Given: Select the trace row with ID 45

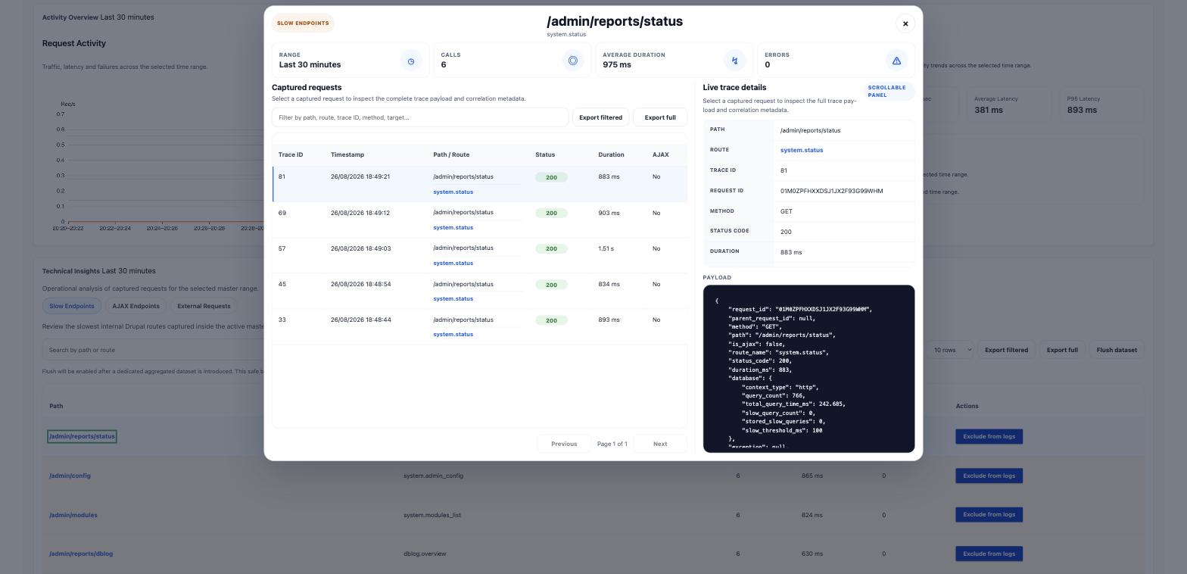Looking at the screenshot, I should [x=480, y=291].
